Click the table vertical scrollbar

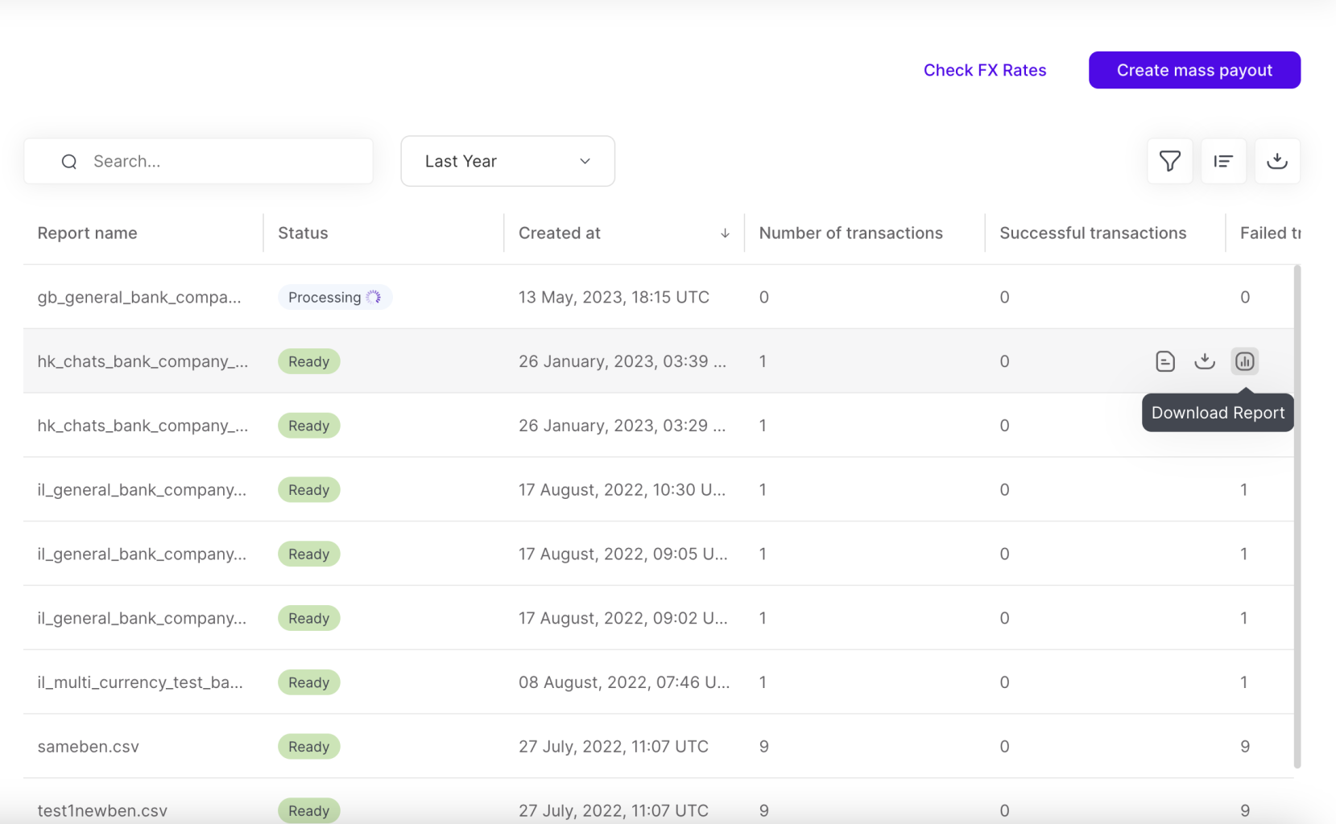(1297, 515)
